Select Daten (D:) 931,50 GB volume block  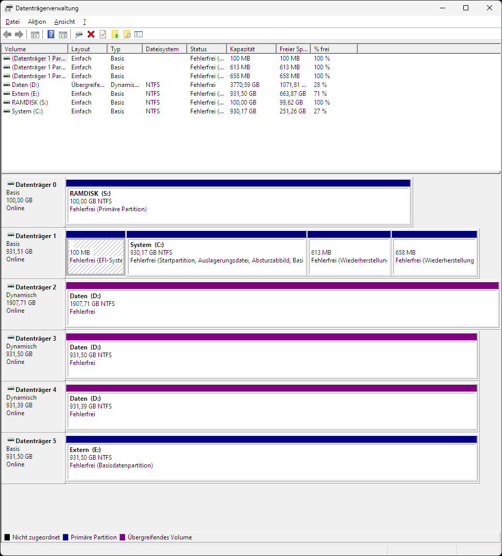pyautogui.click(x=272, y=356)
